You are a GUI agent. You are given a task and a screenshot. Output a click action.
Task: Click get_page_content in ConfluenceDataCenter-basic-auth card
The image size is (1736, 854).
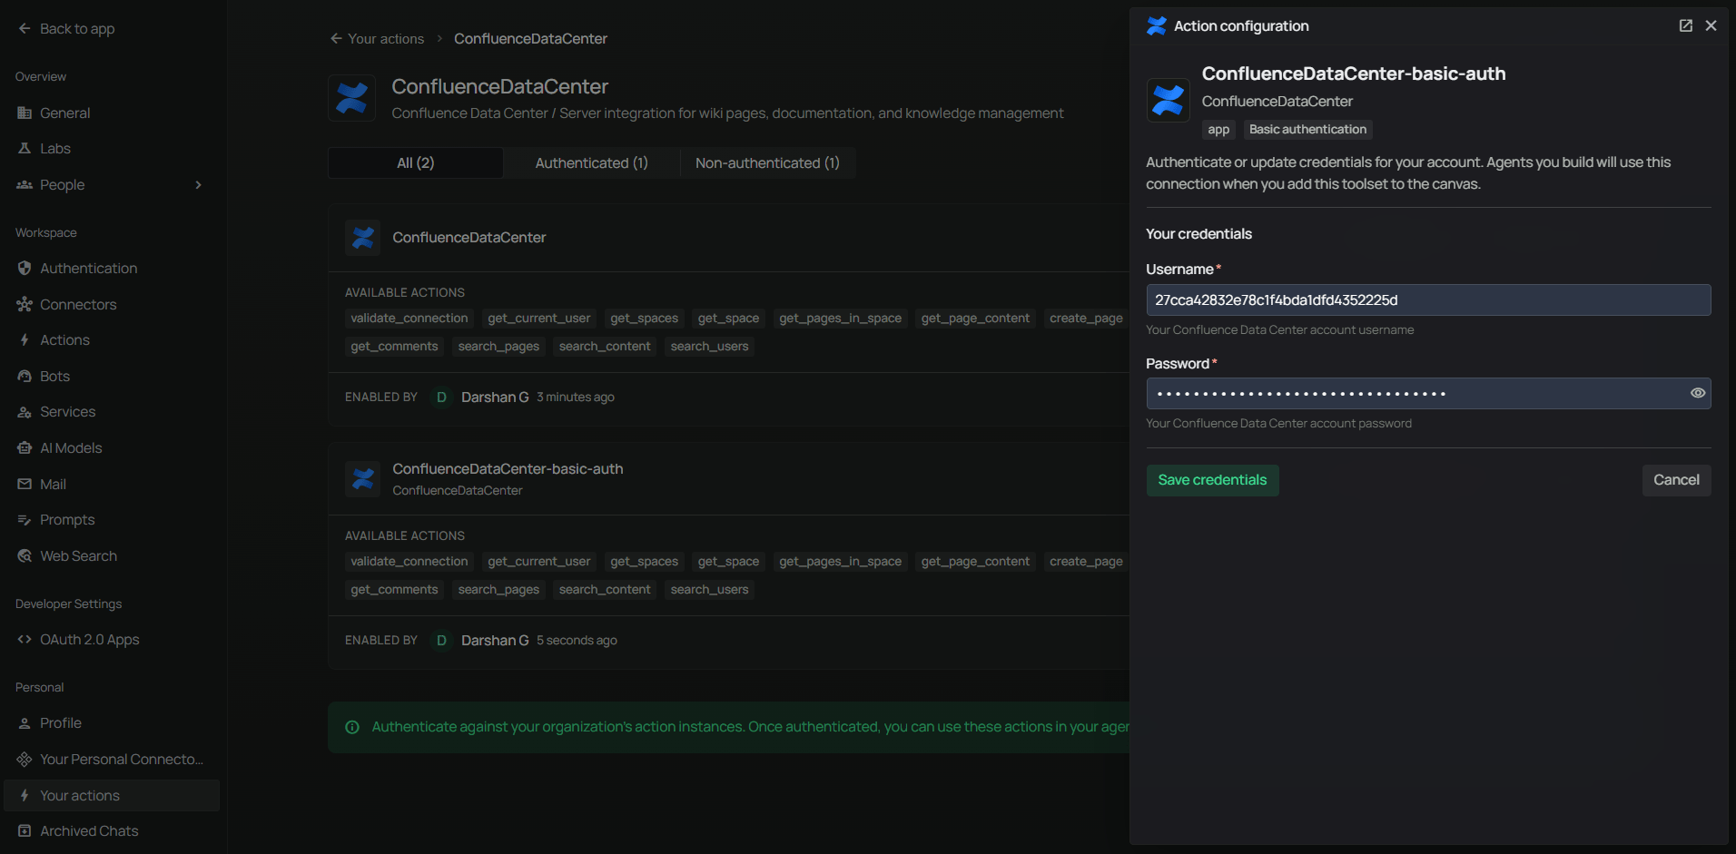click(x=975, y=562)
